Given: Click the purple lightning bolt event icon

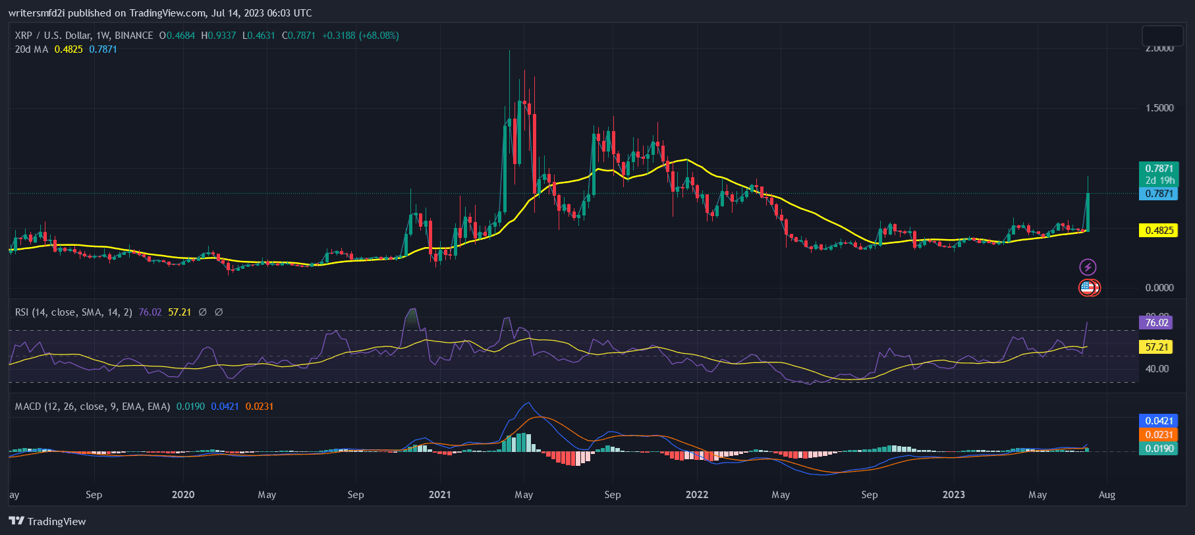Looking at the screenshot, I should tap(1088, 267).
